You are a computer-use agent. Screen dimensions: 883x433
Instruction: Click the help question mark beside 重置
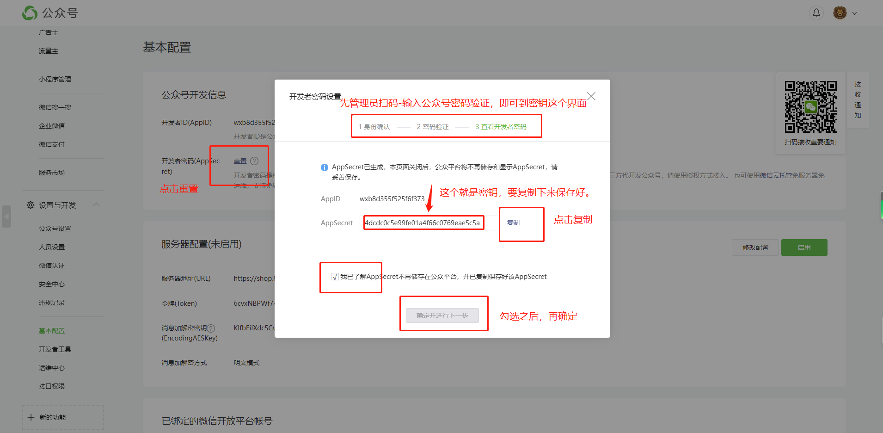click(254, 161)
